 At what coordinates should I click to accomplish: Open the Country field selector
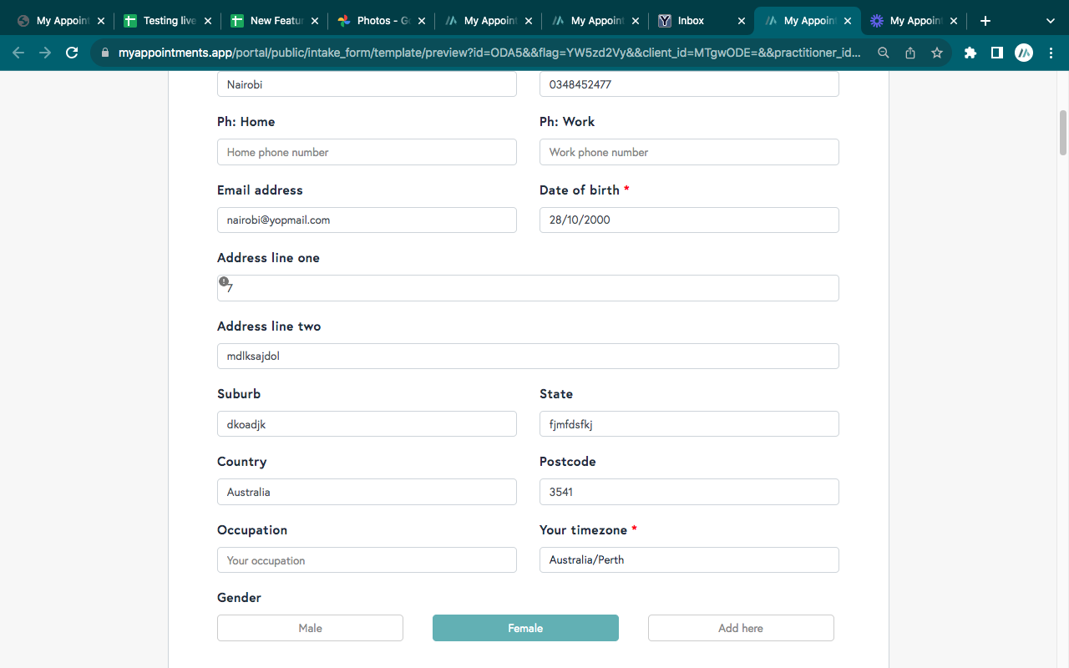[367, 492]
